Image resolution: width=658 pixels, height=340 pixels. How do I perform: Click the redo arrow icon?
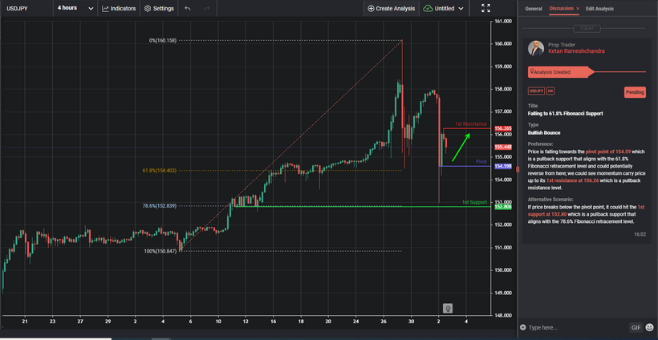tap(206, 8)
